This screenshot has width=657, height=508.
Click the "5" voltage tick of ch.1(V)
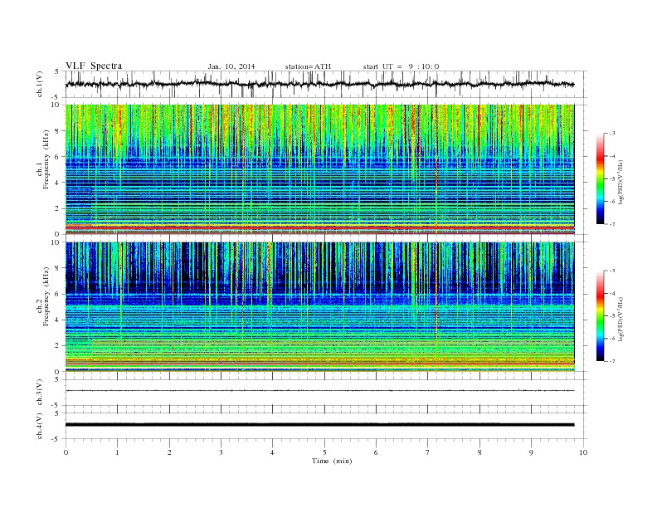[x=57, y=71]
